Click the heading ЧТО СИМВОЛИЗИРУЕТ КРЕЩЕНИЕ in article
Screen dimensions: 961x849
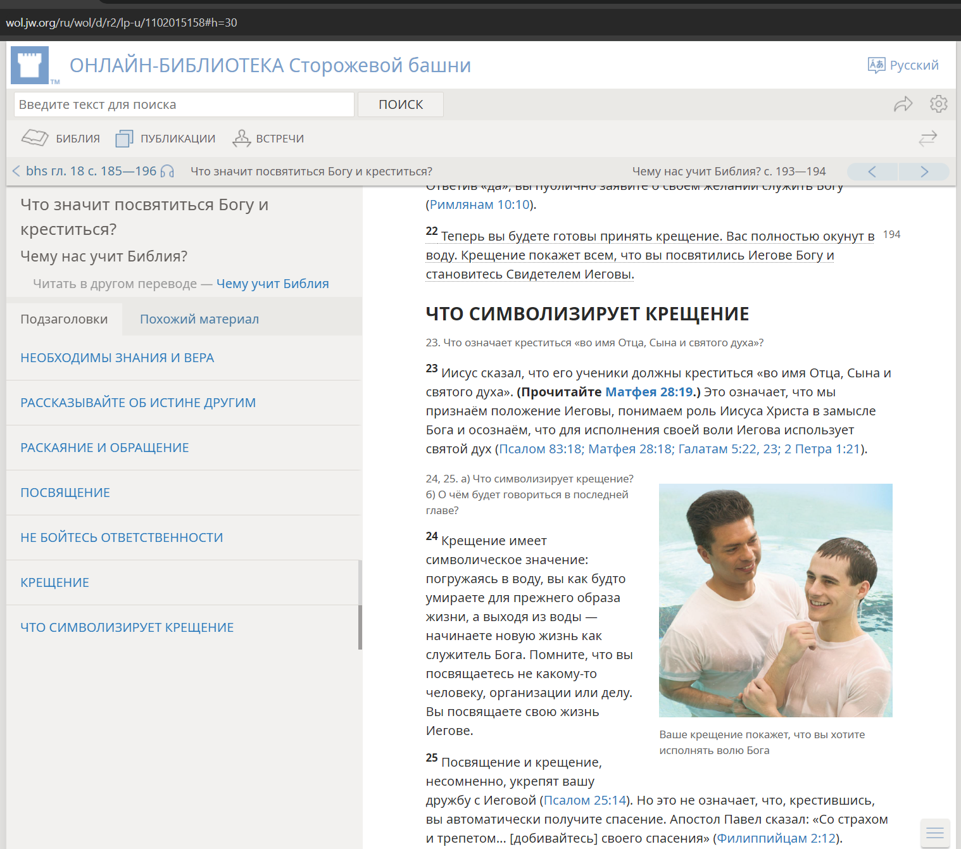(x=587, y=313)
